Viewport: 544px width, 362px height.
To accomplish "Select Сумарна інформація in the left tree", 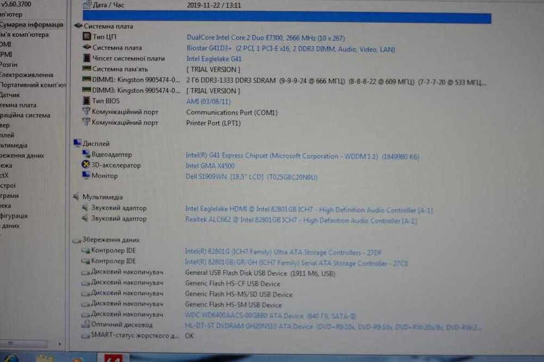I will click(x=32, y=24).
